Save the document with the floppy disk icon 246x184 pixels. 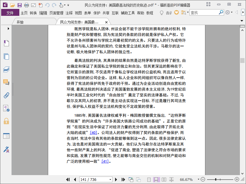19,5
